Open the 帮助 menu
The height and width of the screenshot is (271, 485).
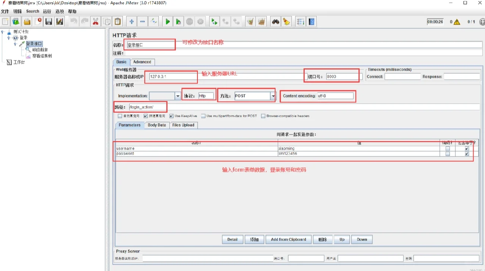(x=72, y=11)
